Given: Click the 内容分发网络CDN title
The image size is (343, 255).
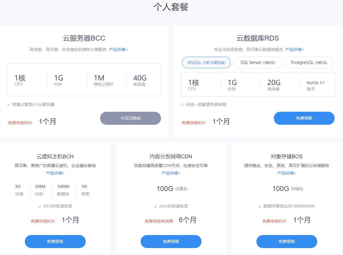Looking at the screenshot, I should 171,157.
